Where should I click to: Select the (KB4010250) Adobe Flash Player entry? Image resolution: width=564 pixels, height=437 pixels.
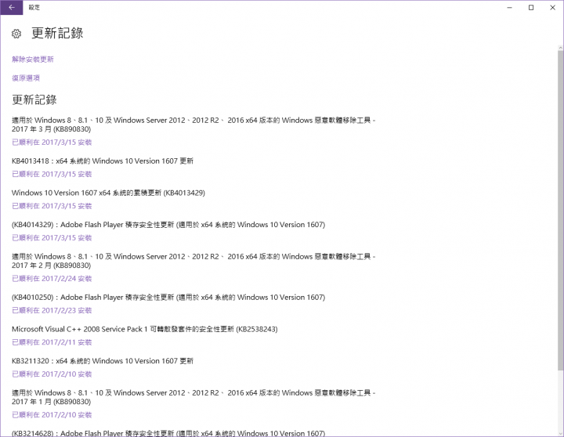168,298
